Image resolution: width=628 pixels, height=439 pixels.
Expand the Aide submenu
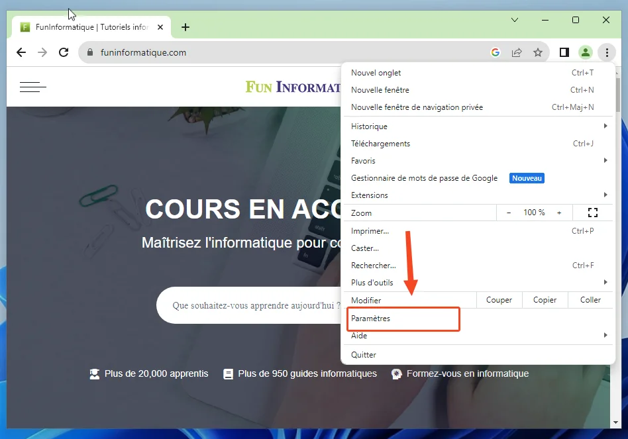(477, 336)
